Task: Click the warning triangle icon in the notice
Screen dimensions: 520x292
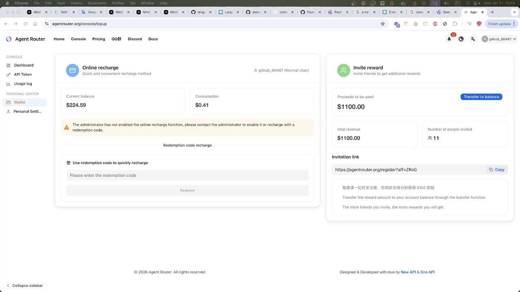Action: (67, 127)
